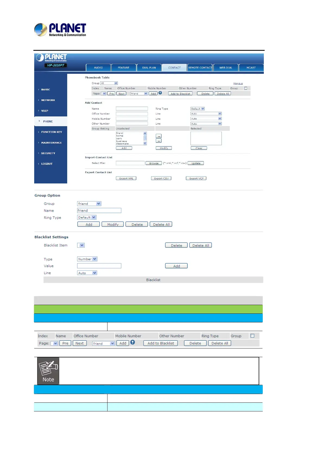Open the Page dropdown in the small Phonebook Table
Viewport: 323px width, 457px height.
[x=104, y=94]
